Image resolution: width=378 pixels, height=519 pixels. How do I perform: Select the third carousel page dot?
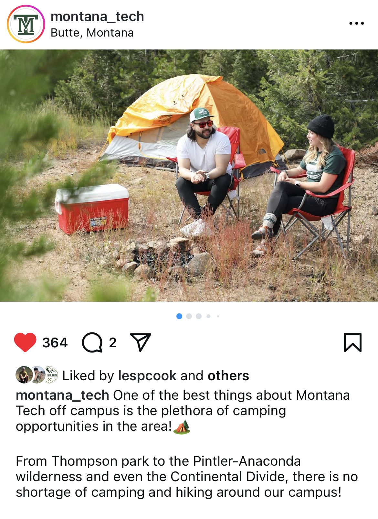coord(199,316)
